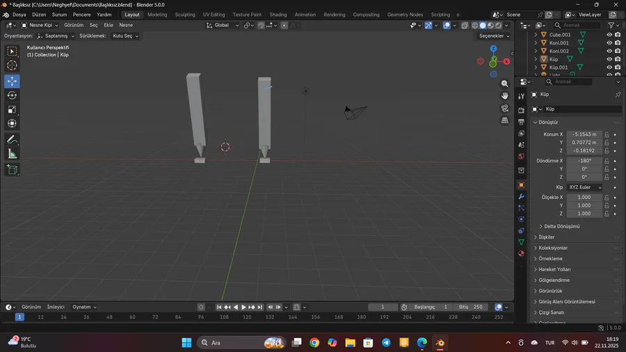Viewport: 626px width, 352px height.
Task: Open the Render properties tab
Action: [x=521, y=110]
